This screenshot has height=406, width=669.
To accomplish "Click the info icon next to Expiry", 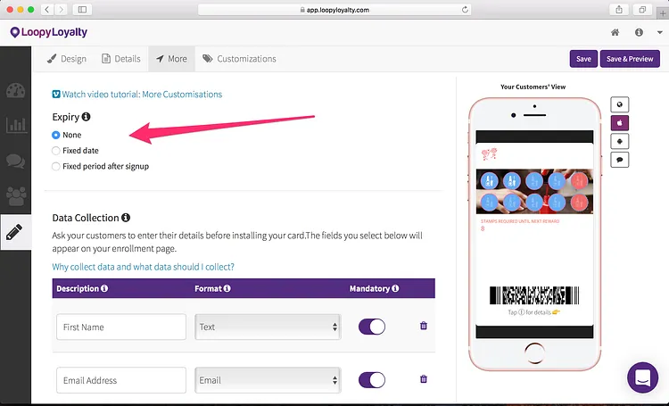I will [86, 117].
